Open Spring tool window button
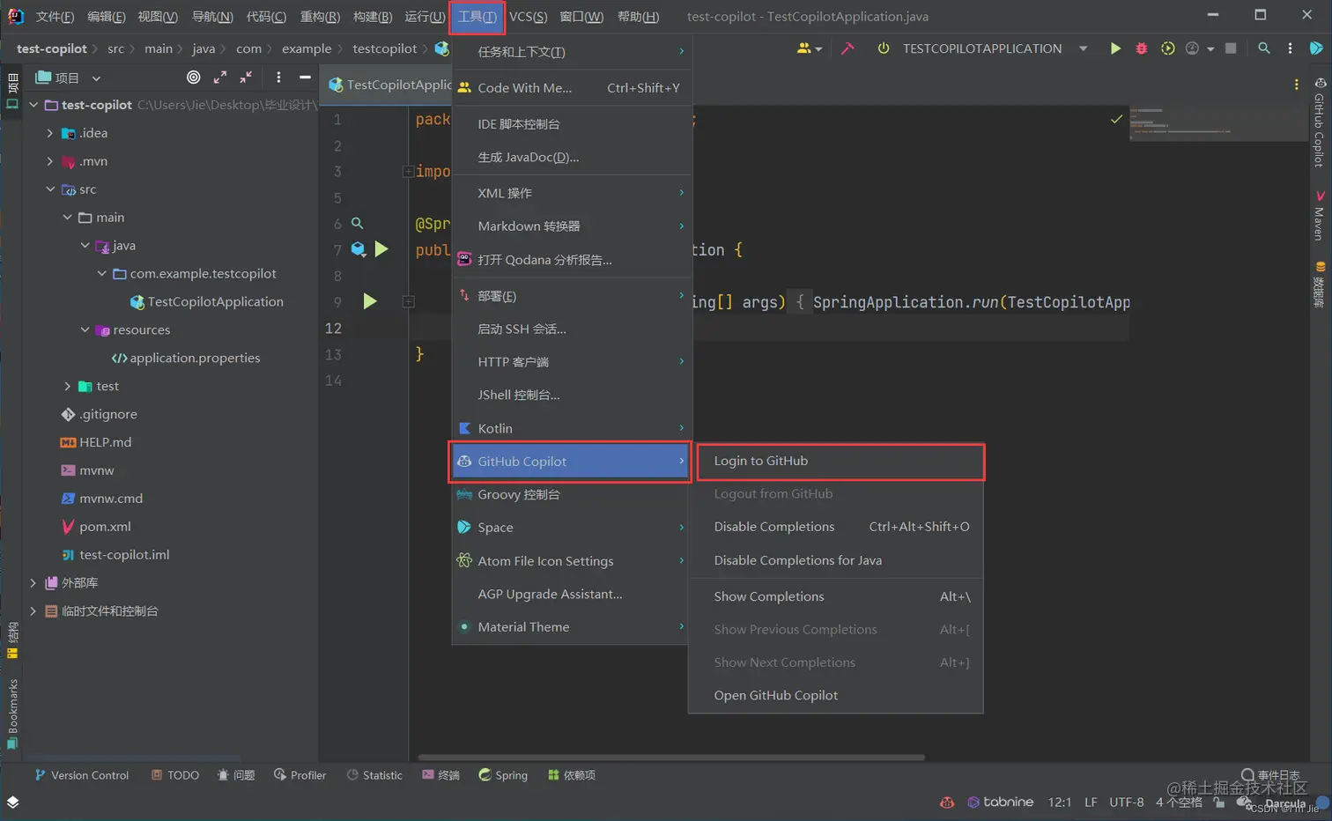Screen dimensions: 1332x821 (x=503, y=775)
